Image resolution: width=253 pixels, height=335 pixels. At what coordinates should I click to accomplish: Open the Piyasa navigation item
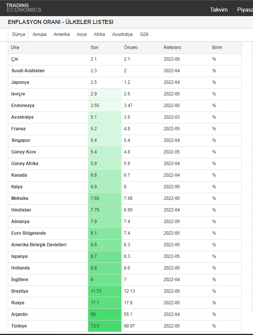(x=245, y=10)
